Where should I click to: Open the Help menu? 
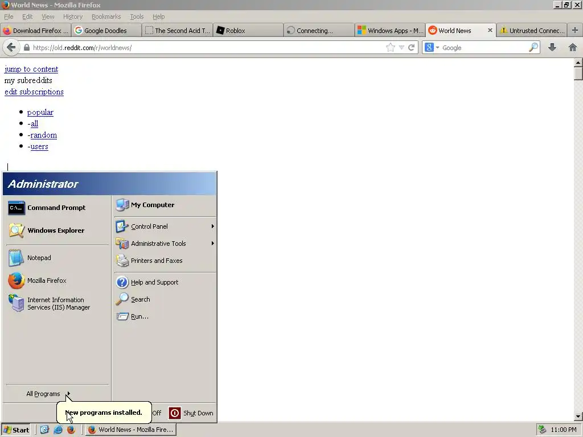point(158,17)
